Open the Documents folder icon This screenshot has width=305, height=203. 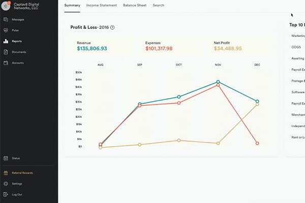pos(6,52)
